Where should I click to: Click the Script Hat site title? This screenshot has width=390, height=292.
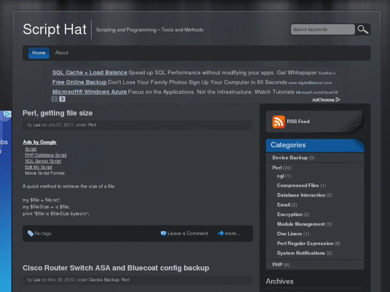tap(54, 29)
